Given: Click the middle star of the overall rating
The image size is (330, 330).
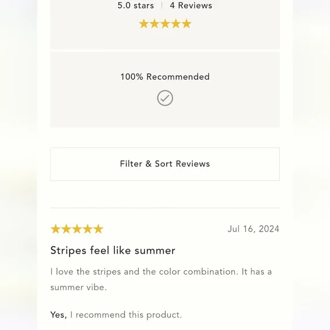Looking at the screenshot, I should pos(165,23).
